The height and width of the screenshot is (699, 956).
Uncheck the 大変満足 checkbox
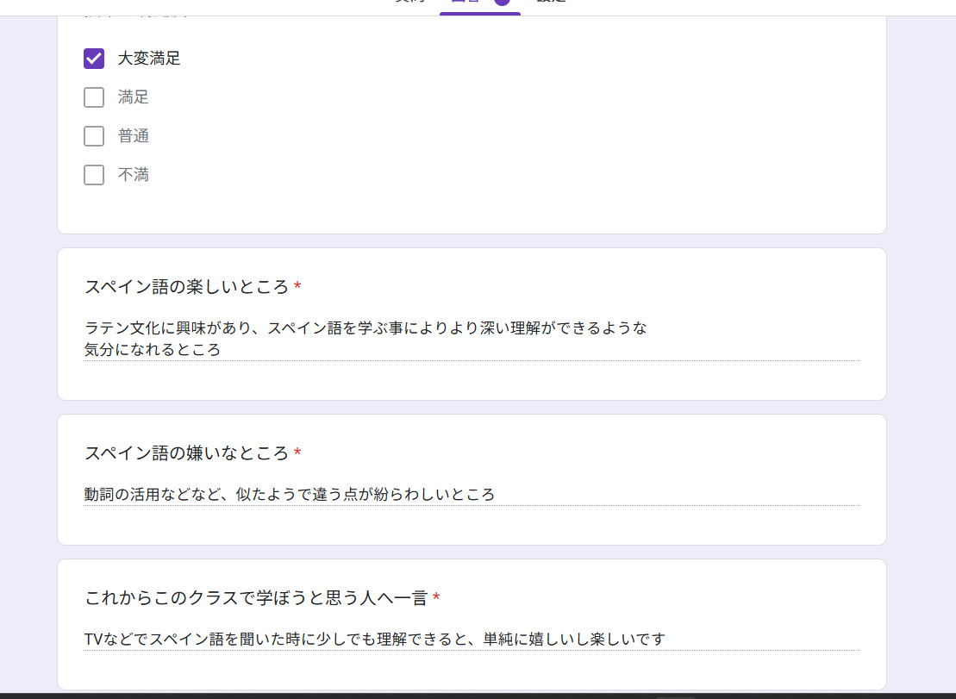(x=94, y=59)
